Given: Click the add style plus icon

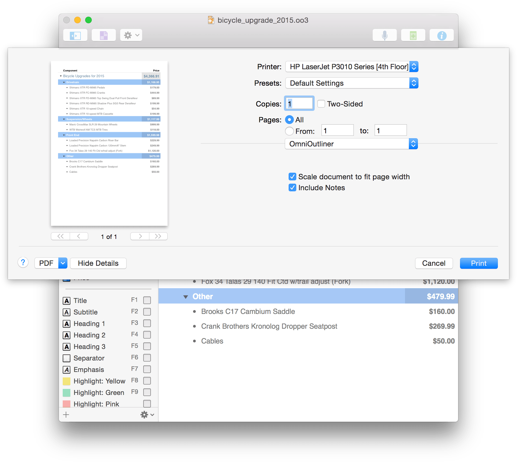Looking at the screenshot, I should (66, 415).
